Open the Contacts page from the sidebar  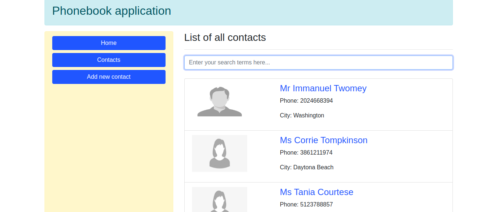[x=109, y=60]
